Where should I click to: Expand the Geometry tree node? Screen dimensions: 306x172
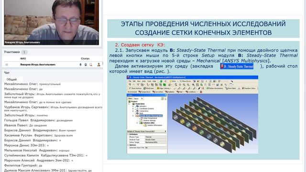pos(133,106)
